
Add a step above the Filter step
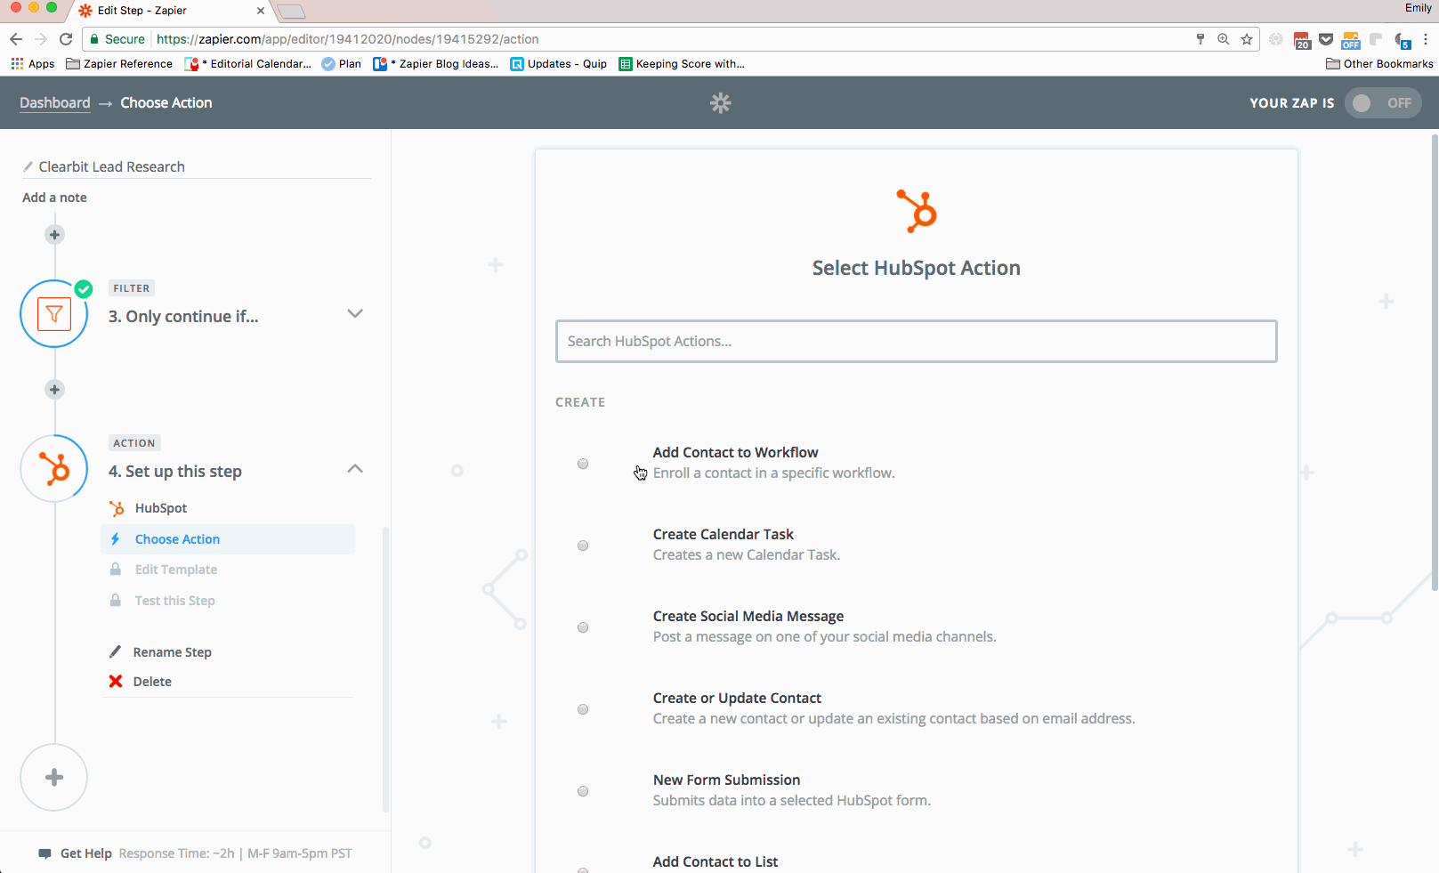[54, 235]
